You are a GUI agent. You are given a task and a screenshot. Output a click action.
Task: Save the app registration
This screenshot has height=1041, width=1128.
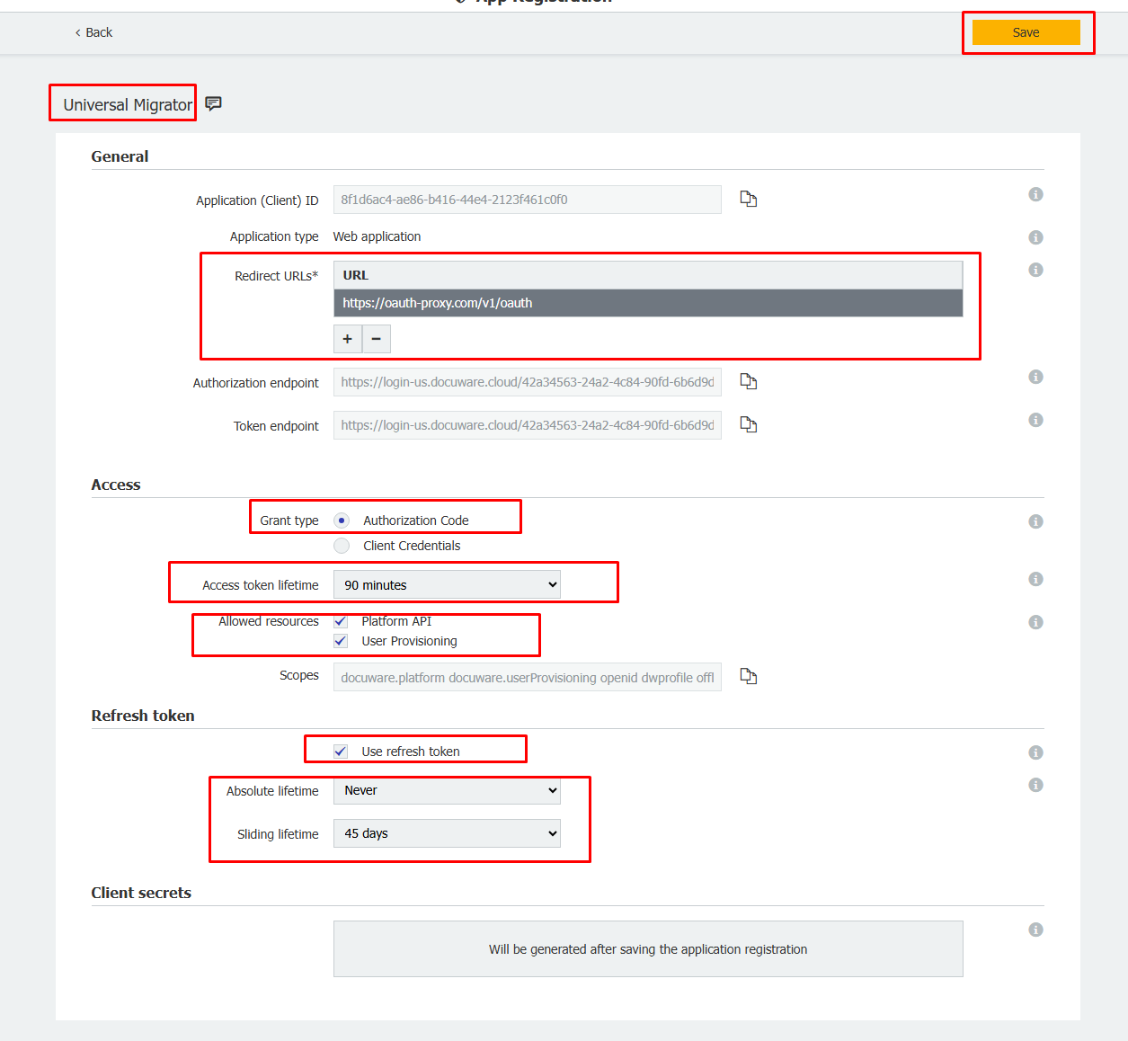(x=1026, y=32)
